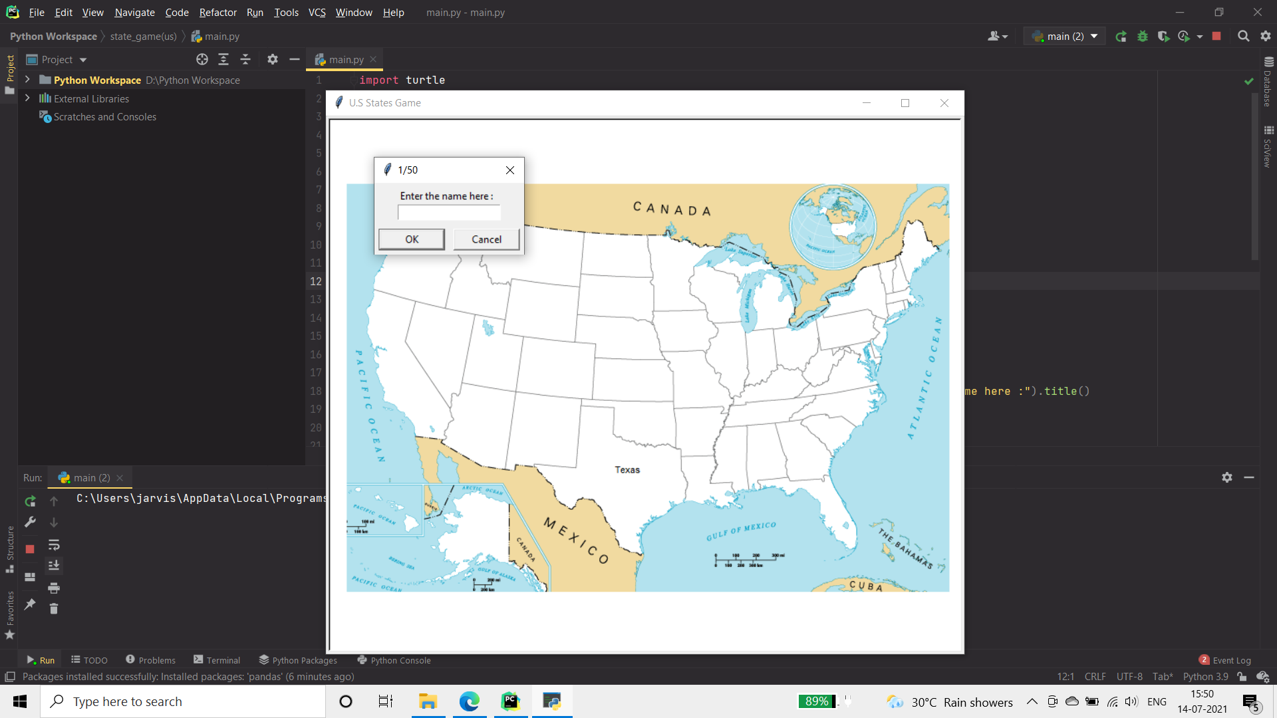Print the console output
Image resolution: width=1277 pixels, height=718 pixels.
pyautogui.click(x=54, y=588)
